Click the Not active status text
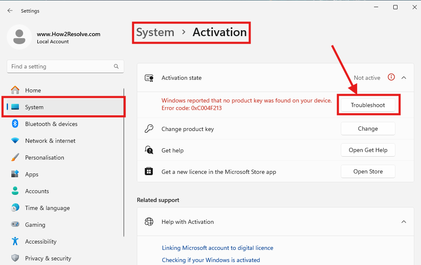The height and width of the screenshot is (265, 421). 367,78
